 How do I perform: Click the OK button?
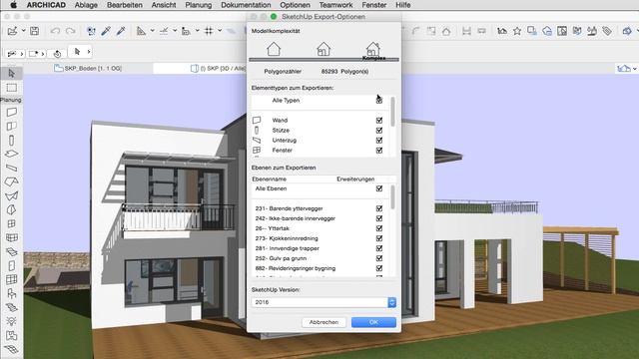point(373,322)
